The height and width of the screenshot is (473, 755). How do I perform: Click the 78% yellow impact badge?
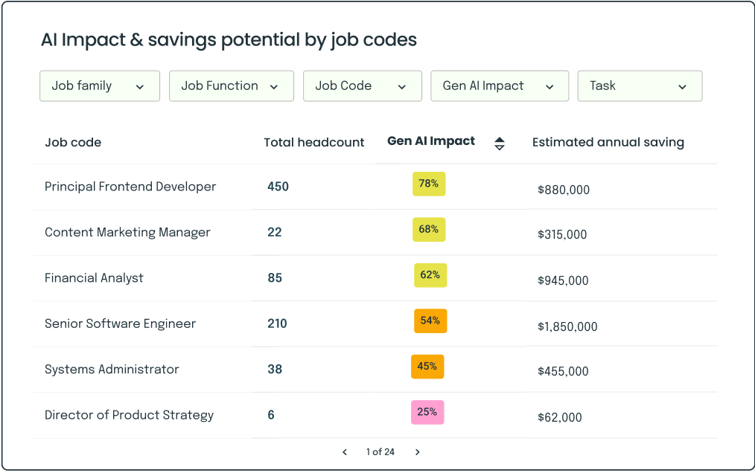429,184
